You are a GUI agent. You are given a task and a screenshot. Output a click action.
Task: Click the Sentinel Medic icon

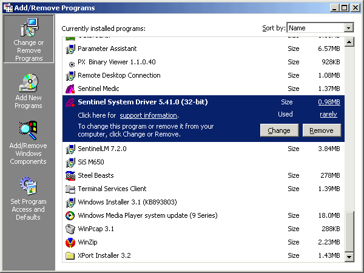click(x=70, y=89)
